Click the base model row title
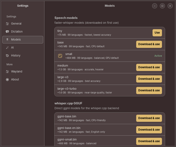The width and height of the screenshot is (176, 147). [60, 42]
